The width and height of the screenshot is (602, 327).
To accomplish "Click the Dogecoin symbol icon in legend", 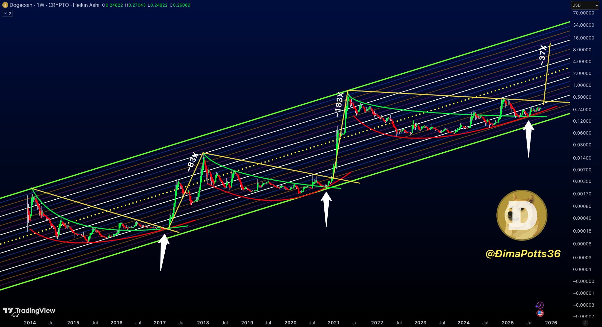I will (x=5, y=5).
